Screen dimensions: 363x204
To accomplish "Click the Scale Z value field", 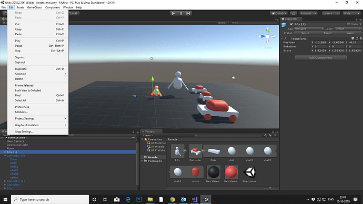I will coord(355,50).
